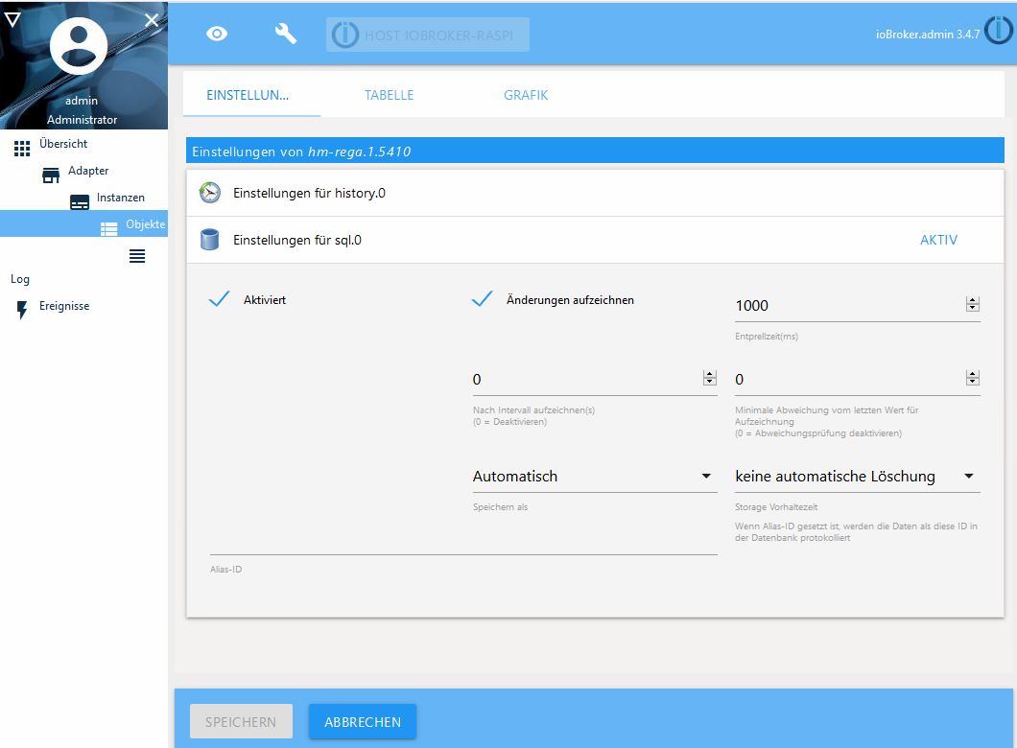This screenshot has height=748, width=1017.
Task: Open the Storage Vorhaltezeit dropdown
Action: [x=857, y=477]
